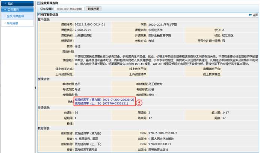The height and width of the screenshot is (153, 260).
Task: Open the 学年学期 semester selector
Action: 69,8
